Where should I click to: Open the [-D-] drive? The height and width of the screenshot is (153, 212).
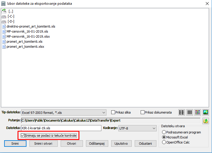(x=4, y=21)
